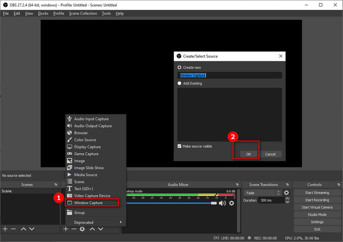This screenshot has width=343, height=242.
Task: Click the source name field with Window Capture
Action: coord(229,75)
